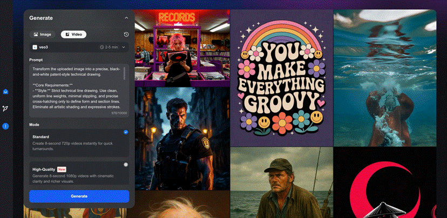
Task: Click the veo3 model logo icon
Action: click(35, 47)
